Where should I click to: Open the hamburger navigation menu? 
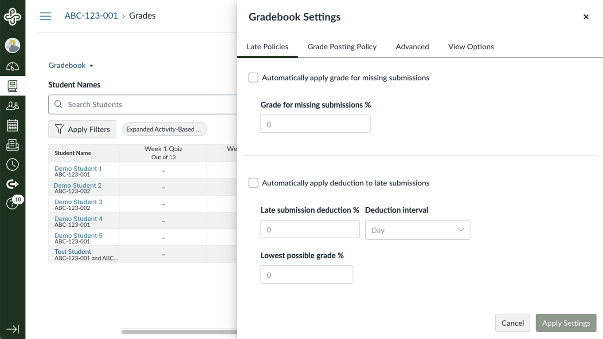point(45,16)
